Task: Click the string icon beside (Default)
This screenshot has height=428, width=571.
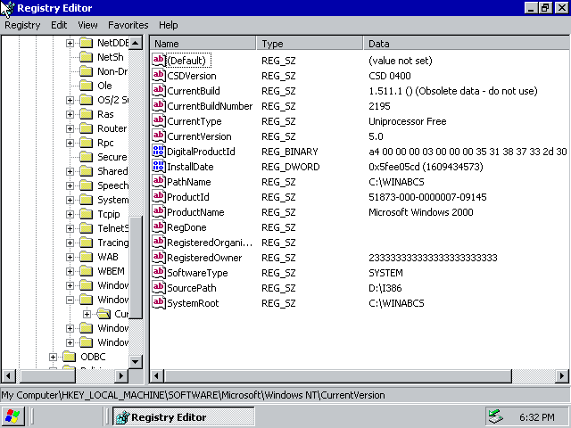Action: [159, 61]
